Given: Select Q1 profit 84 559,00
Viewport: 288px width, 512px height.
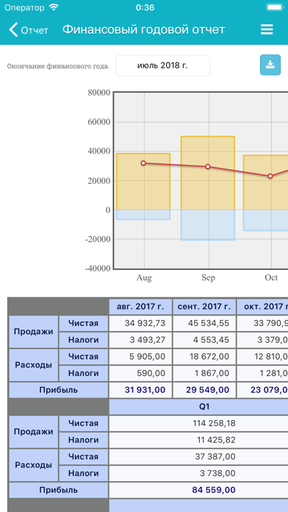Looking at the screenshot, I should pyautogui.click(x=198, y=490).
